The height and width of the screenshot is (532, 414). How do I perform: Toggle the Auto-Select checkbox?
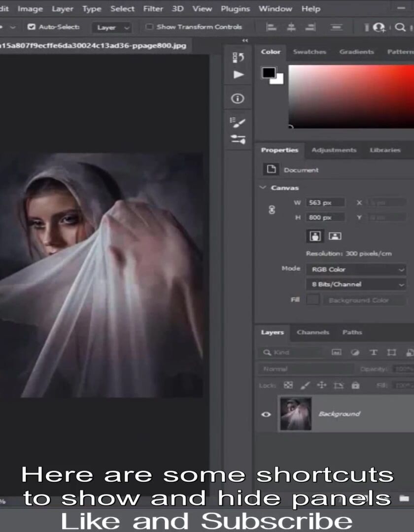(x=31, y=27)
